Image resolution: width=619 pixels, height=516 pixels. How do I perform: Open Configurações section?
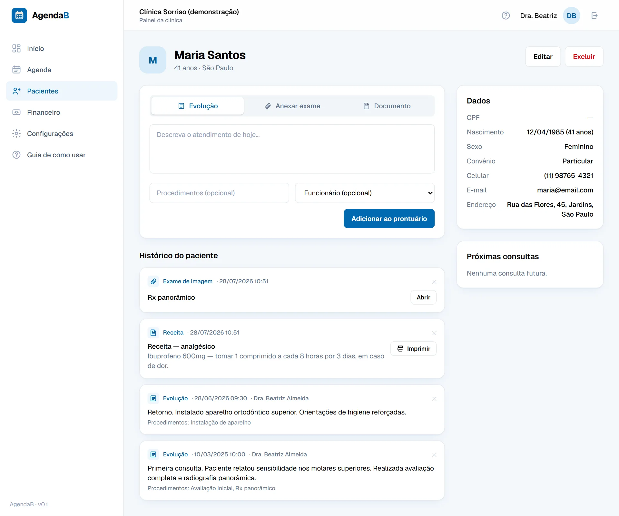pos(62,133)
